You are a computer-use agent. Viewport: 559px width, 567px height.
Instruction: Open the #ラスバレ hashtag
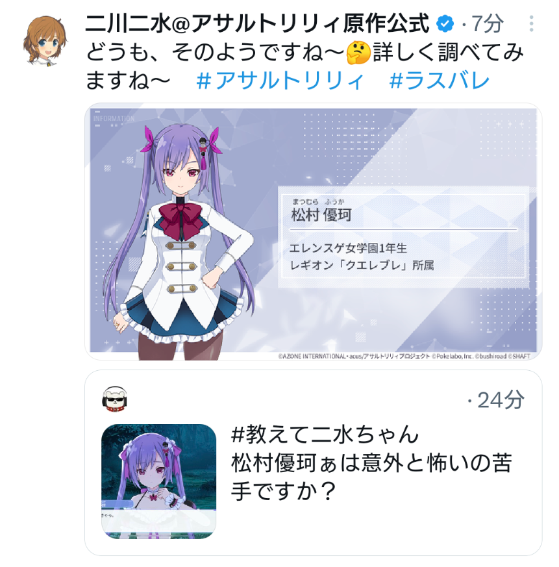coord(440,81)
